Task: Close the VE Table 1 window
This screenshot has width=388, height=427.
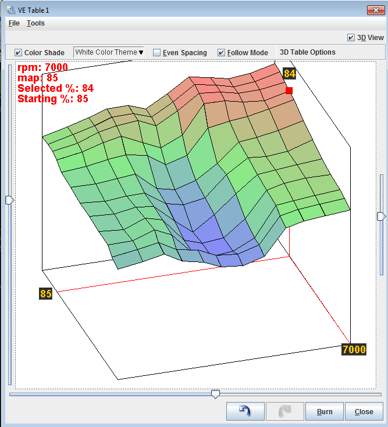Action: [375, 10]
